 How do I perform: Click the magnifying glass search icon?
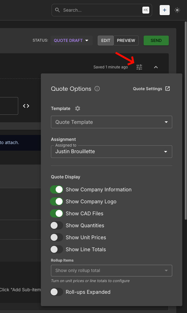57,10
